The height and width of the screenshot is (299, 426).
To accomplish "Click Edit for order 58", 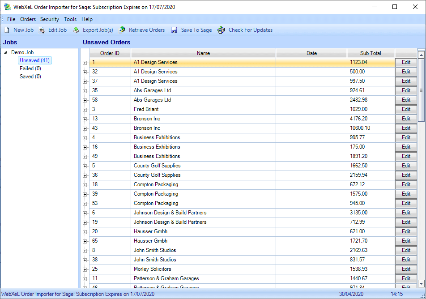I will [406, 100].
